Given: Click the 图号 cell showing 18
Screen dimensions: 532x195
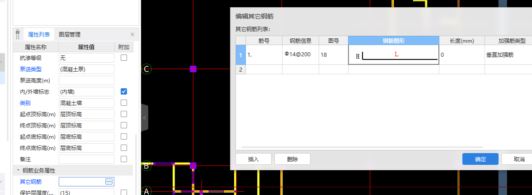Looking at the screenshot, I should pos(334,55).
